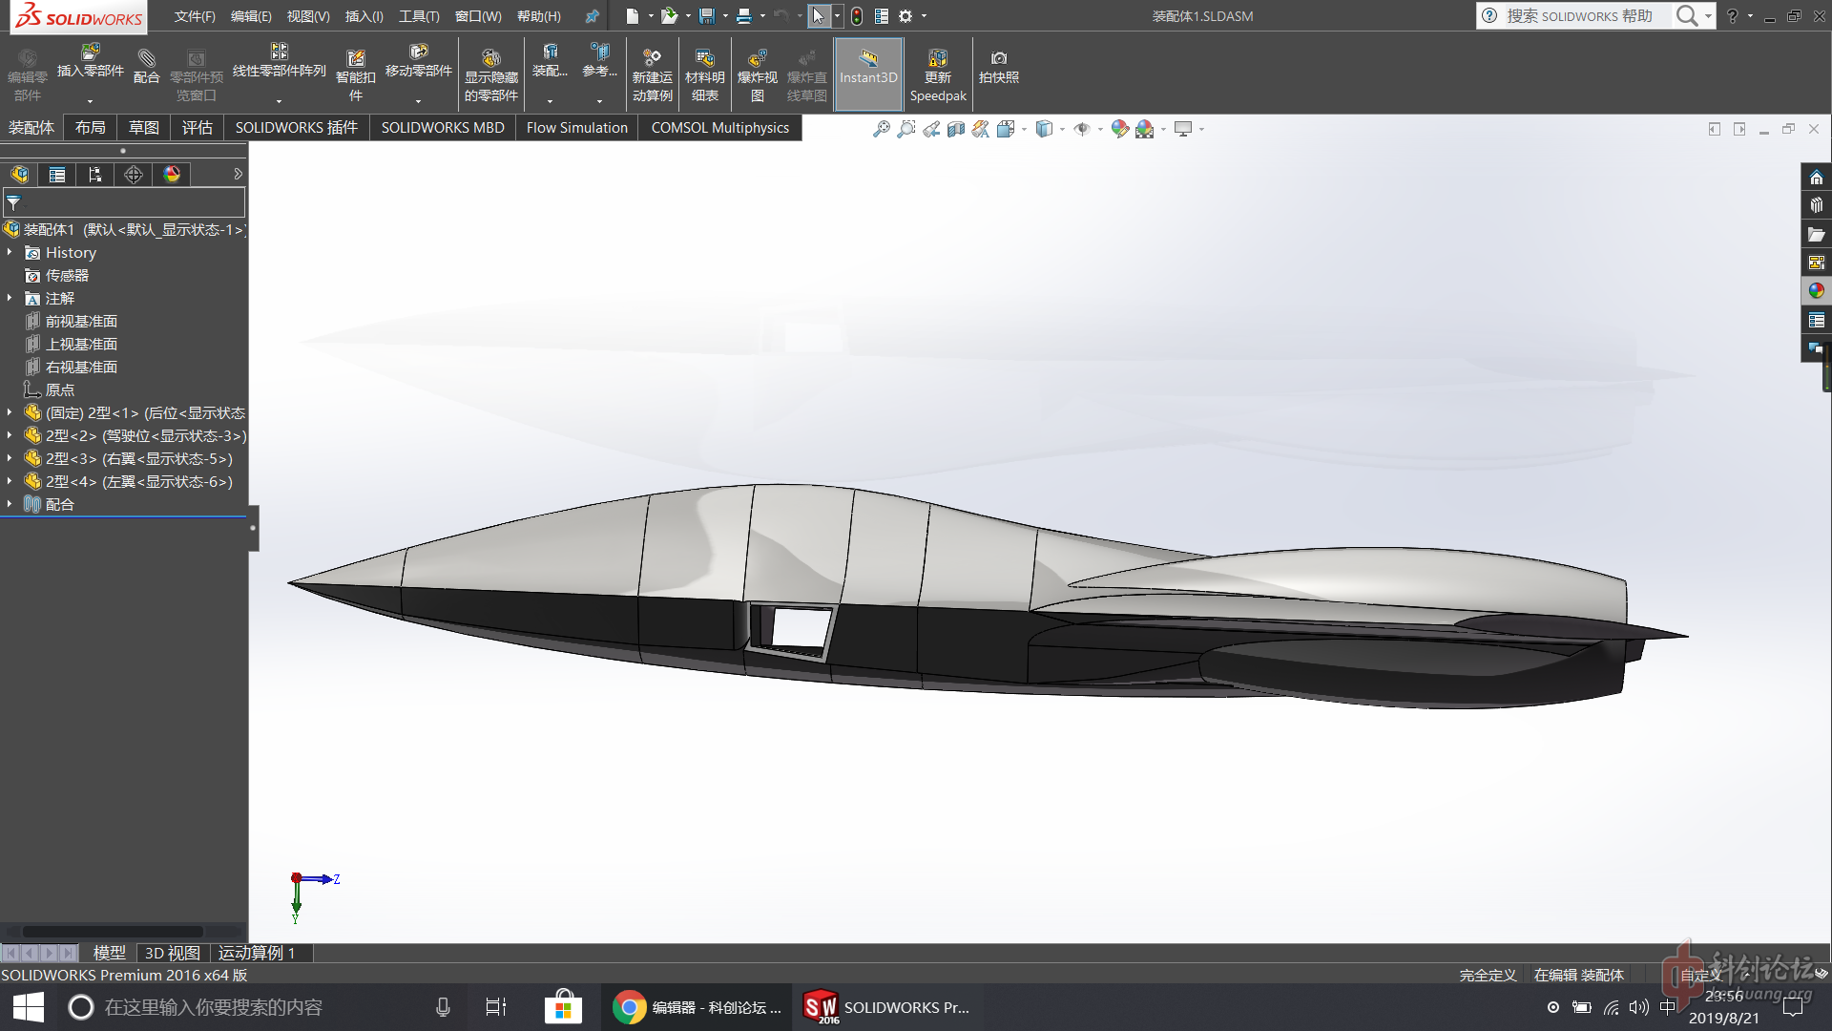
Task: Open PropertyManager tab icon
Action: 57,174
